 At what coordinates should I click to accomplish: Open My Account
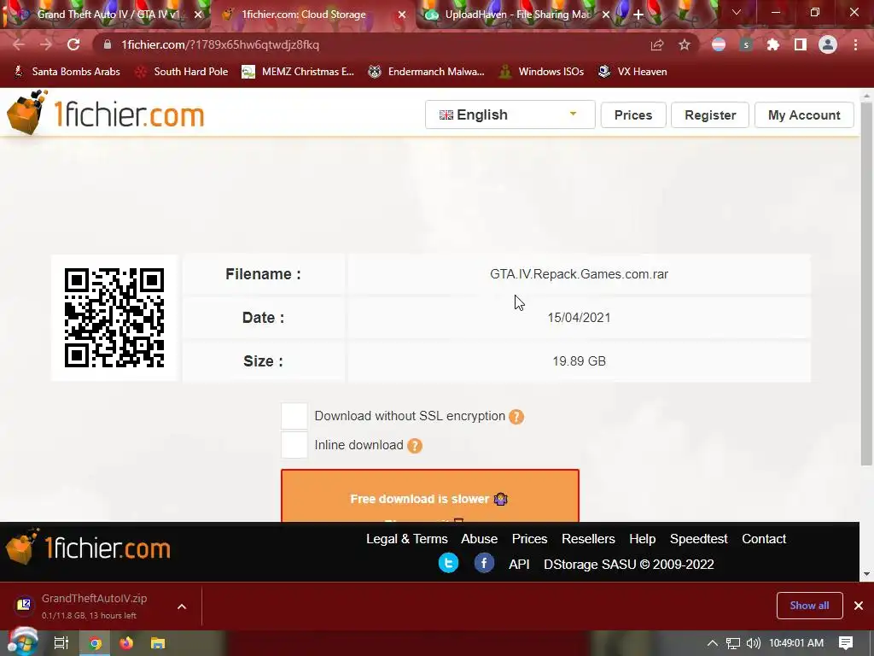[x=804, y=115]
